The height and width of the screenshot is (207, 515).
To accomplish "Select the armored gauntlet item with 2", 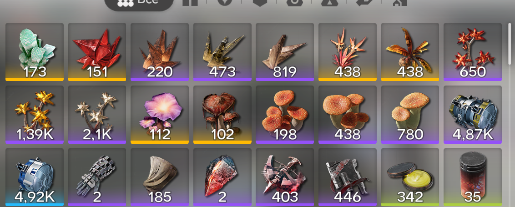I will click(97, 177).
